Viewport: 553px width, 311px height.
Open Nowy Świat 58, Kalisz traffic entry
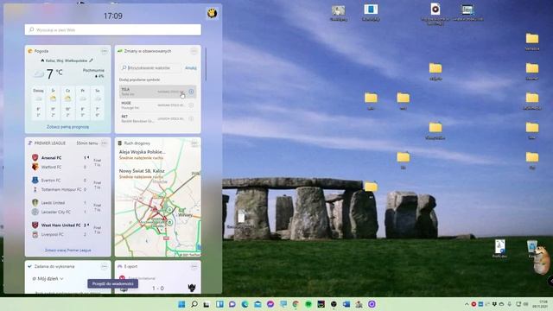(142, 174)
